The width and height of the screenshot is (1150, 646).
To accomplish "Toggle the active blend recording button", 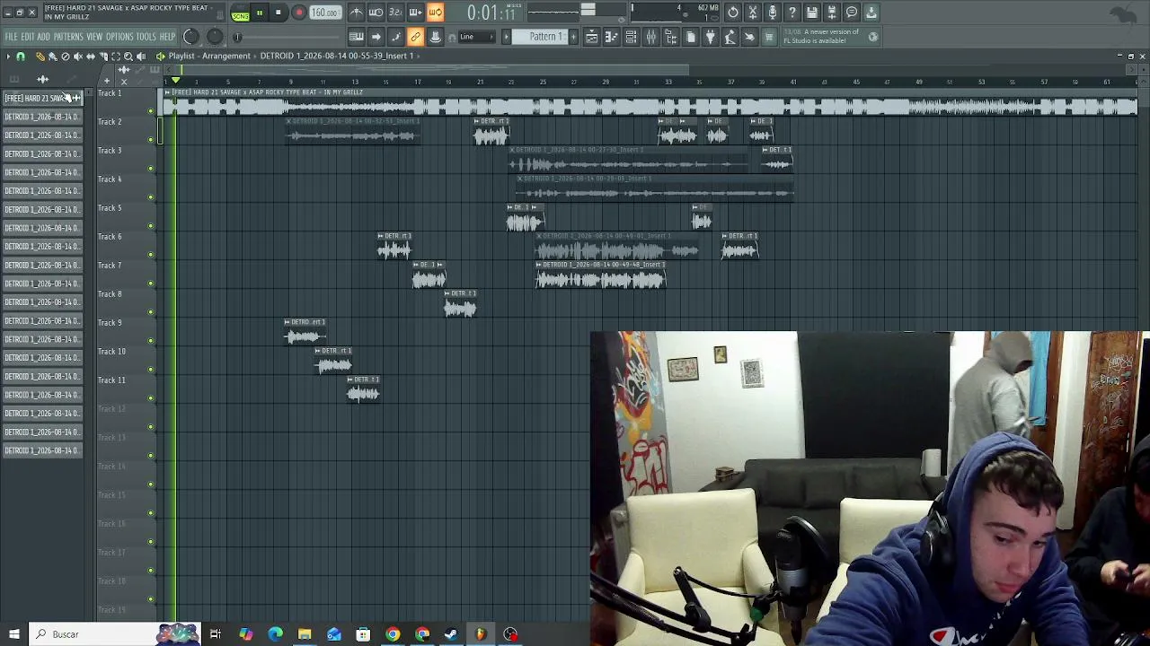I will [436, 13].
